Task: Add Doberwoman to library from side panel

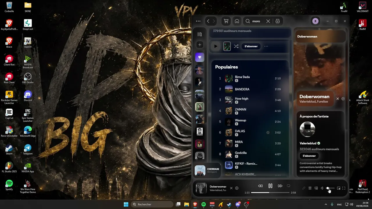Action: coord(343,99)
